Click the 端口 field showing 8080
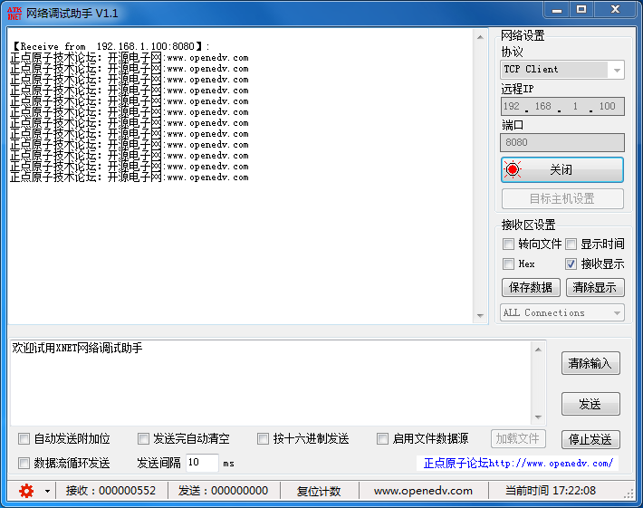 [562, 143]
